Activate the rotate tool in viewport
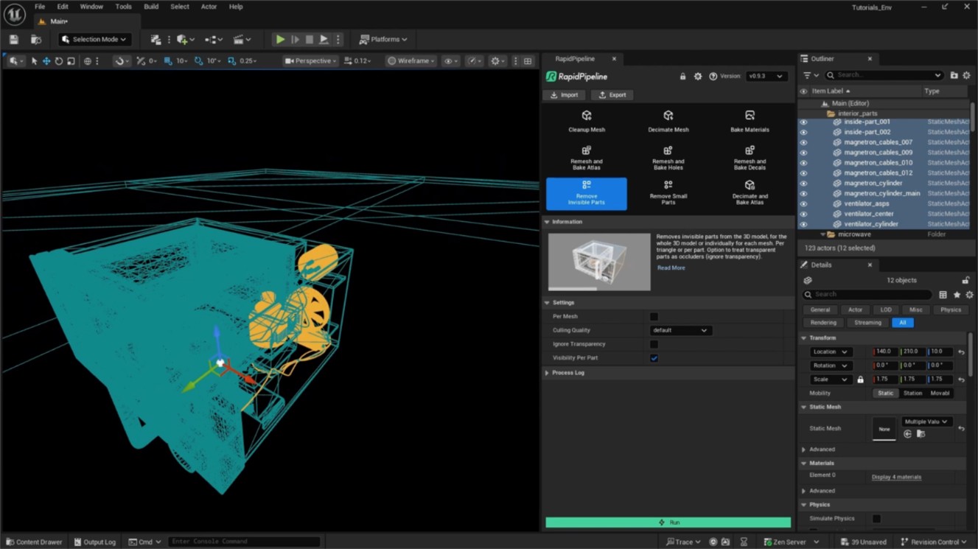The height and width of the screenshot is (549, 978). 59,61
